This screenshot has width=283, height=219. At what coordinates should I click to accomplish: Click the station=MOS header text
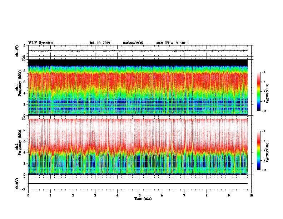coord(133,43)
